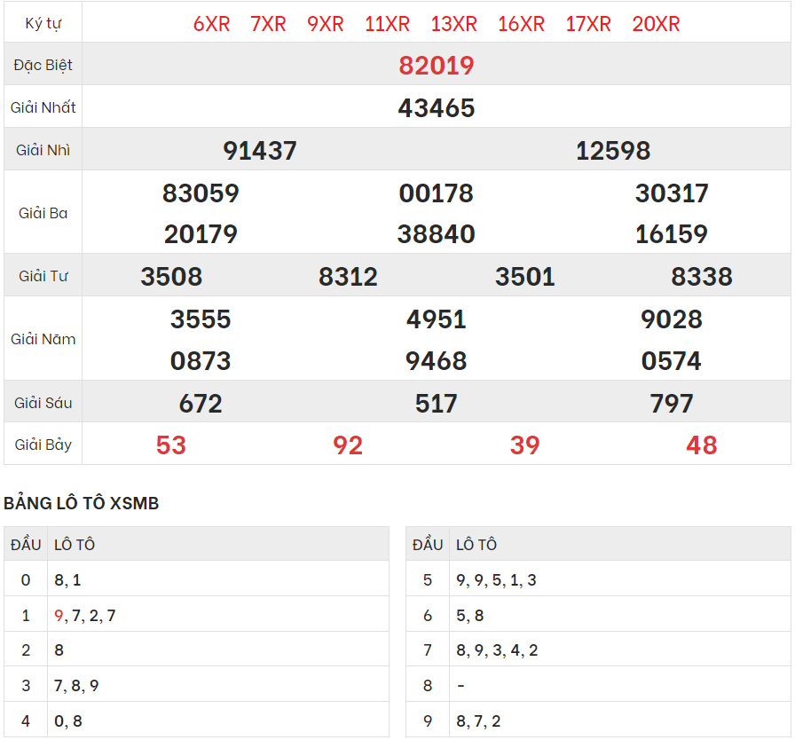Image resolution: width=795 pixels, height=740 pixels.
Task: Click the Đặc Biệt row label
Action: [x=43, y=66]
